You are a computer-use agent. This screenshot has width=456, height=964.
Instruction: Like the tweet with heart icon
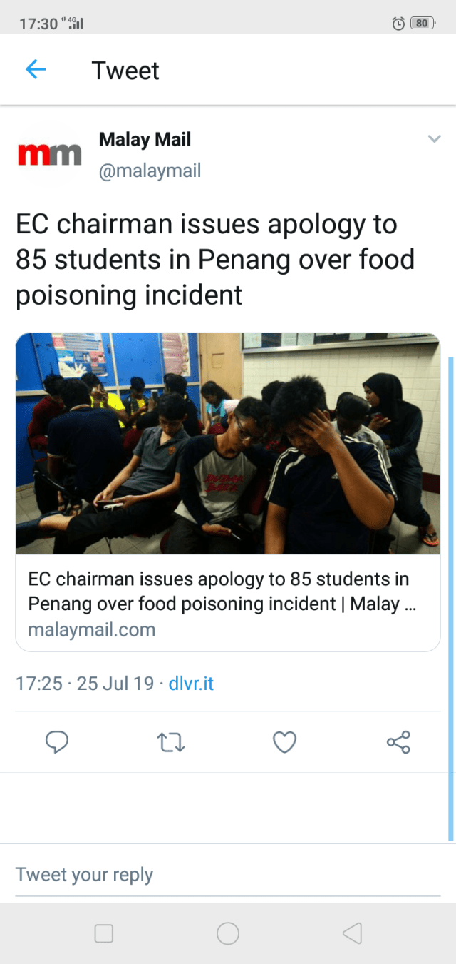coord(284,742)
